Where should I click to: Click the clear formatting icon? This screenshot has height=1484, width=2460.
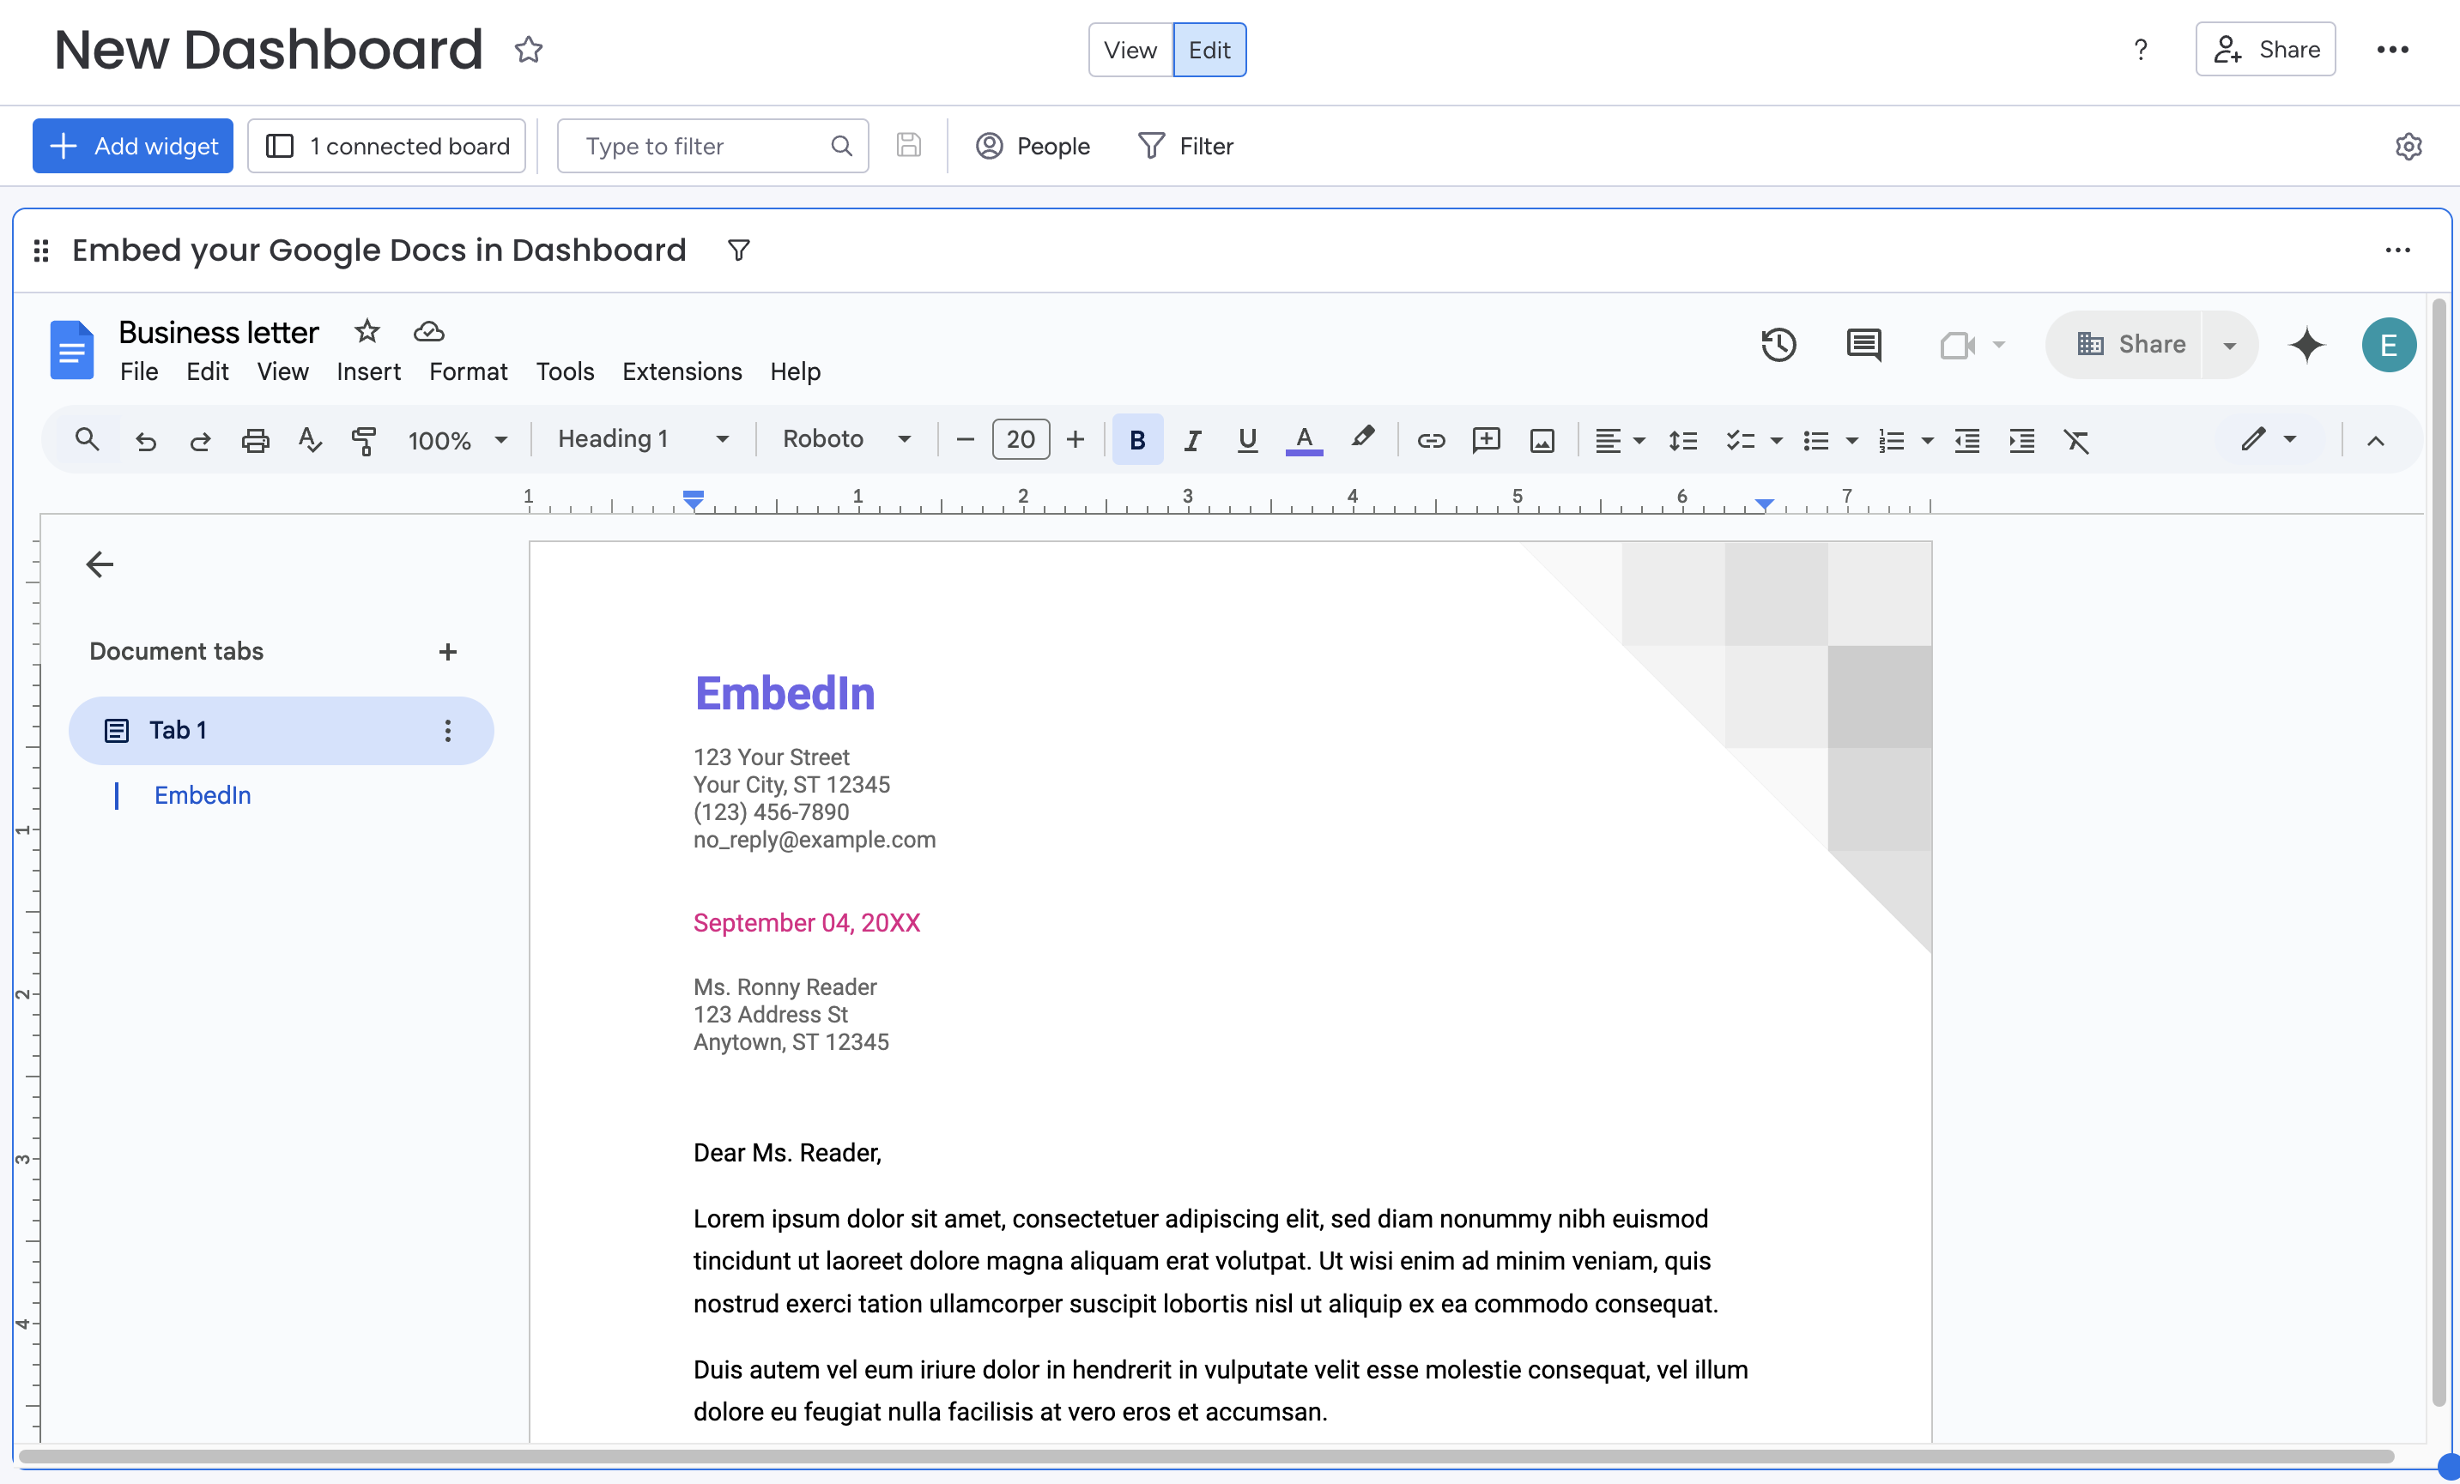(2076, 440)
